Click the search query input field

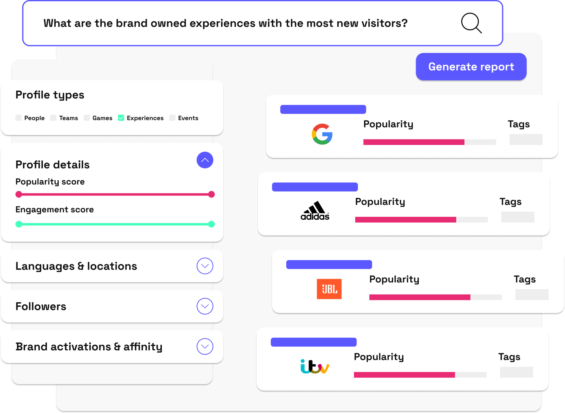click(x=225, y=23)
